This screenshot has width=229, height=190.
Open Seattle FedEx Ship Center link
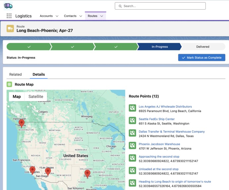tap(157, 119)
